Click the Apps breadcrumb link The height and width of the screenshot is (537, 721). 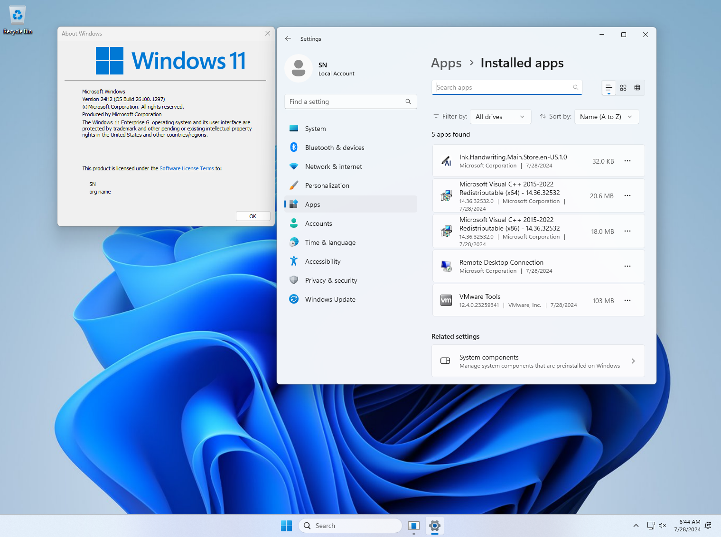pyautogui.click(x=446, y=63)
